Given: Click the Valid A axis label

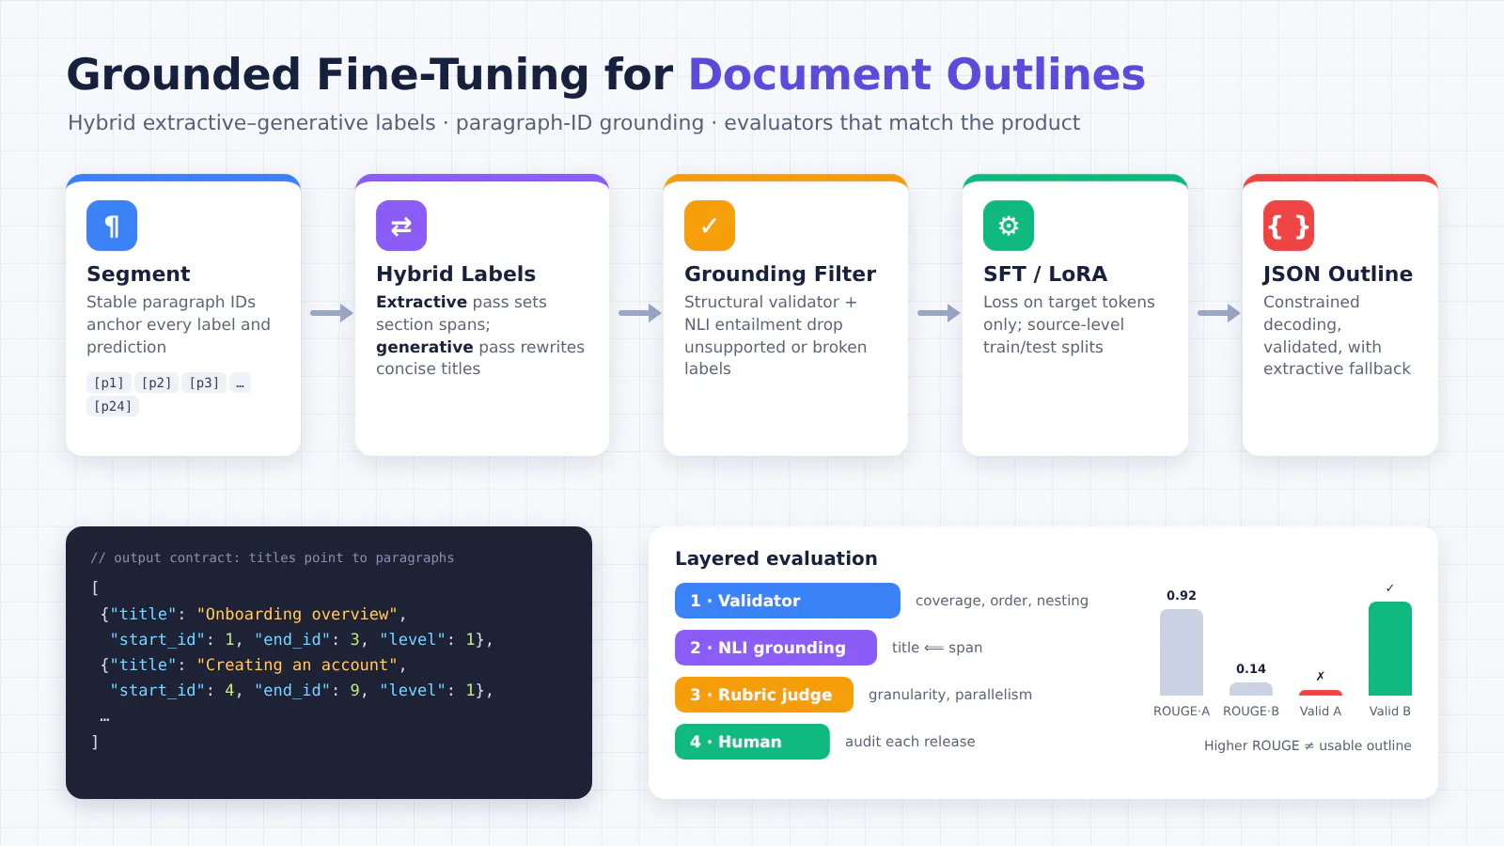Looking at the screenshot, I should coord(1321,711).
